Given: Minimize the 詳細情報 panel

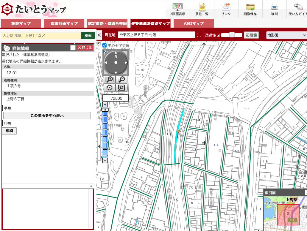Looking at the screenshot, I should tap(73, 48).
